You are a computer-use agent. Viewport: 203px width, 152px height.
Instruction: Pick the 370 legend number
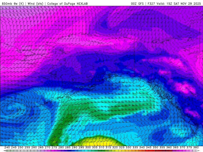[182, 147]
